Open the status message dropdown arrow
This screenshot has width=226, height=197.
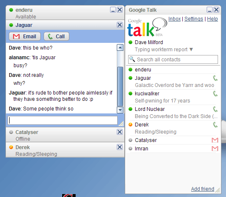[191, 50]
